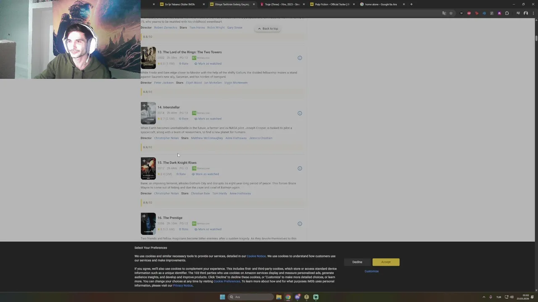
Task: Open browser extensions puzzle icon
Action: 507,13
